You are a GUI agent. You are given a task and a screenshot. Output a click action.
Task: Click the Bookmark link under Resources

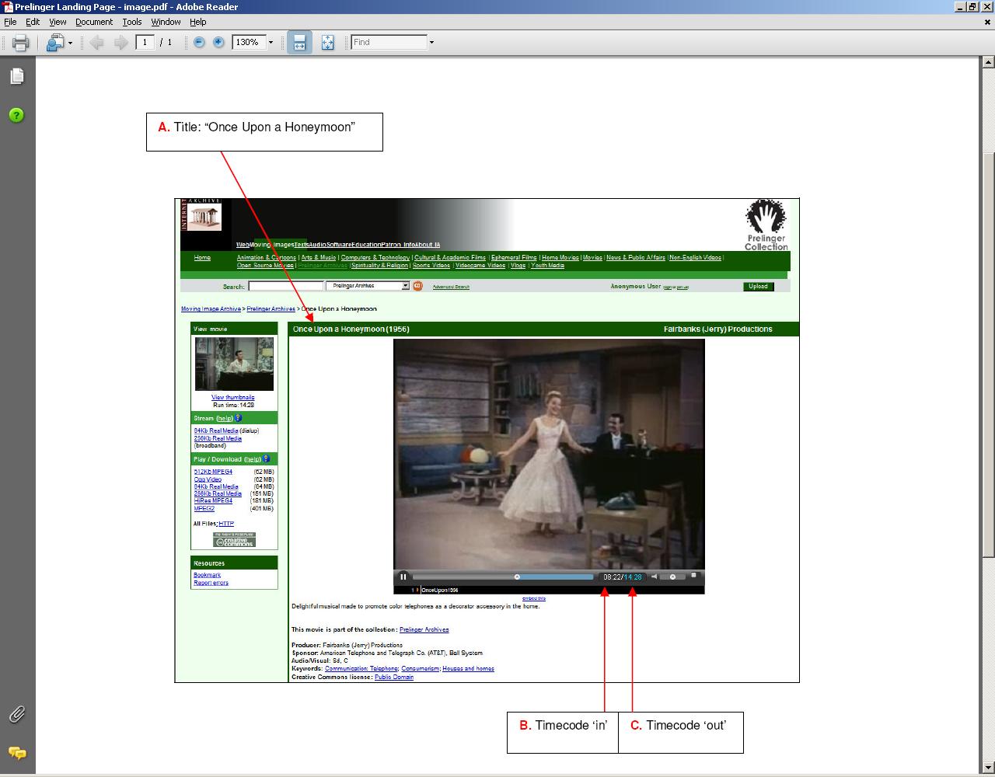pyautogui.click(x=207, y=575)
